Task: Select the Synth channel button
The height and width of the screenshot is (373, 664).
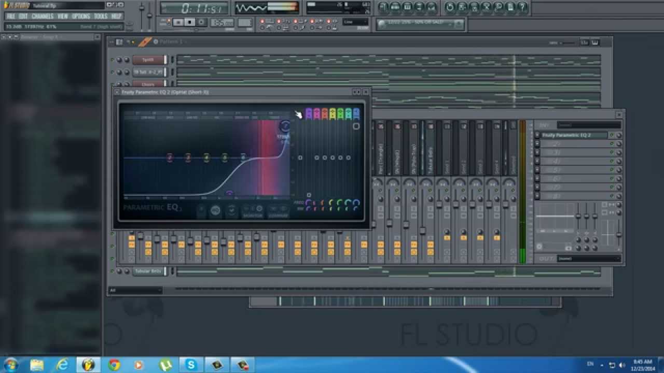Action: [x=148, y=60]
